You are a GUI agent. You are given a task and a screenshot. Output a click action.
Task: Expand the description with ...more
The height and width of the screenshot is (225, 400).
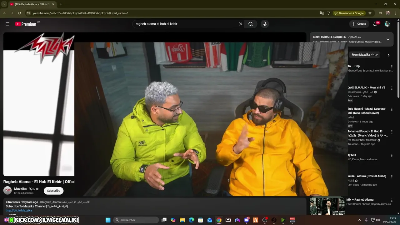(12, 214)
